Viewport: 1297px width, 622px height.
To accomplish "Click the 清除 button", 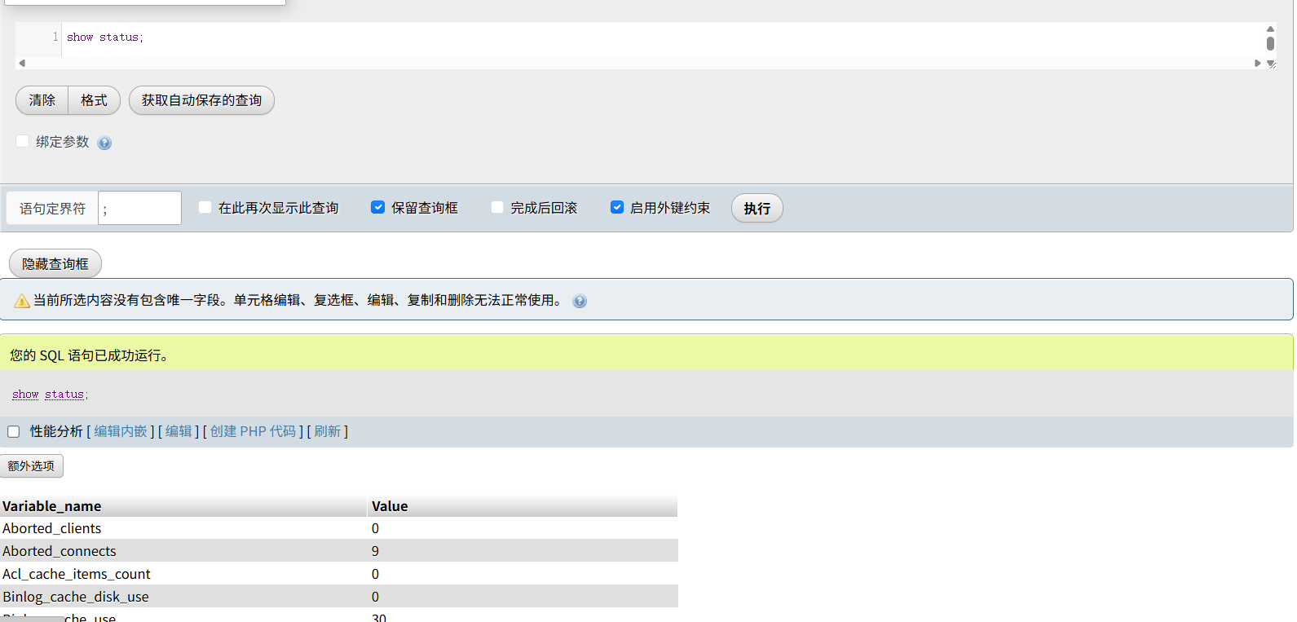I will pyautogui.click(x=42, y=100).
